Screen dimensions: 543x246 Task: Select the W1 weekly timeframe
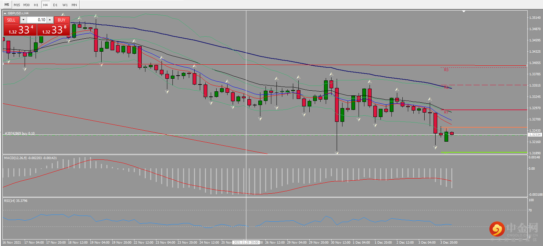coord(65,5)
